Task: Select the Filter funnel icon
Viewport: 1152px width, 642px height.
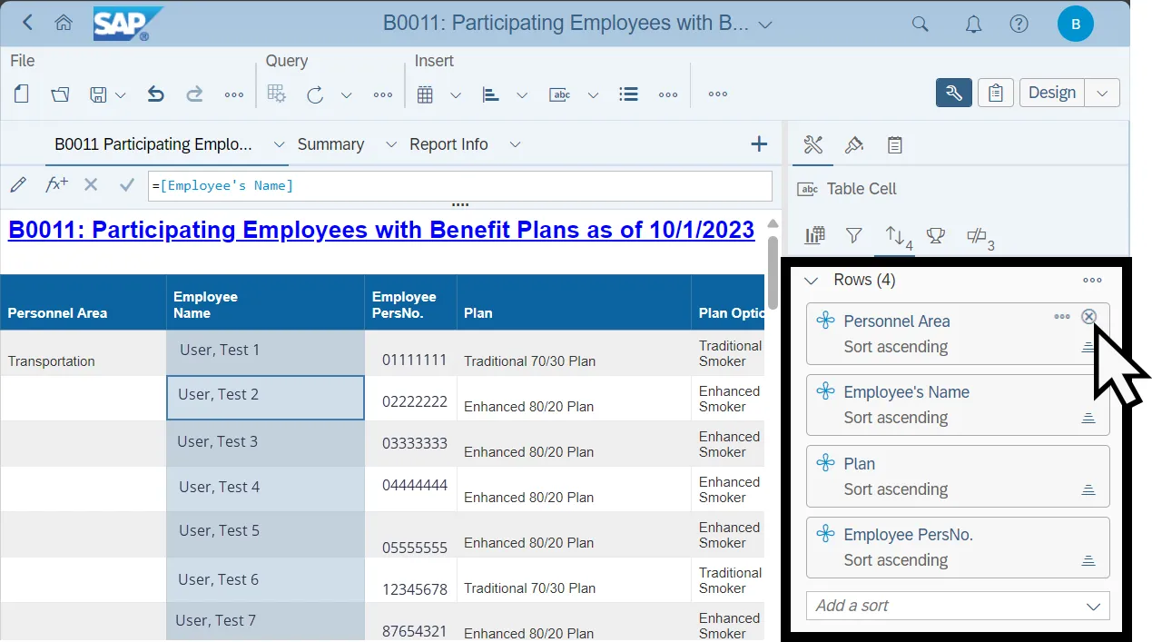Action: 853,236
